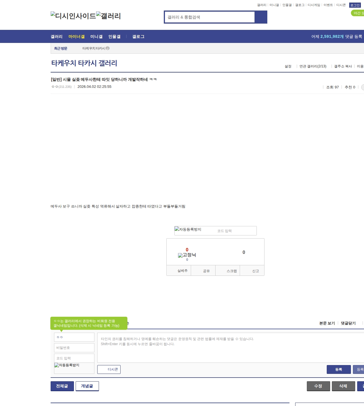Expand the 연관 갤러리(2/13) list
The image size is (364, 406).
[313, 66]
